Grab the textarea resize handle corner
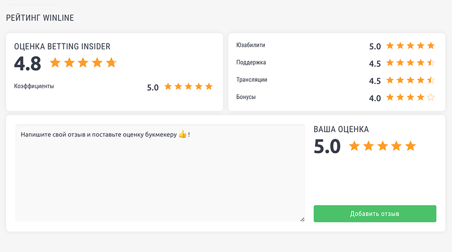Screen dimensions: 452x252 [x=302, y=219]
